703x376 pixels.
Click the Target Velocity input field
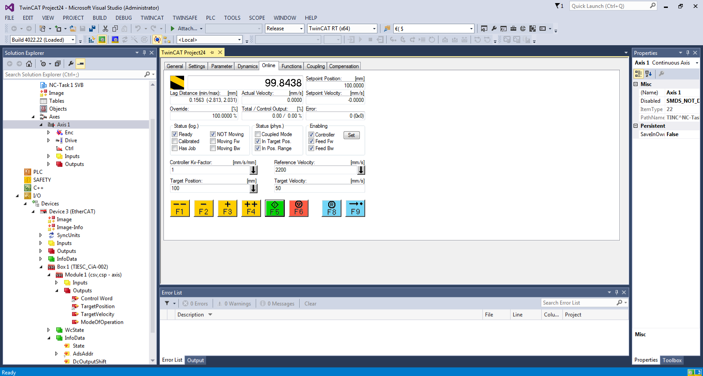click(319, 188)
